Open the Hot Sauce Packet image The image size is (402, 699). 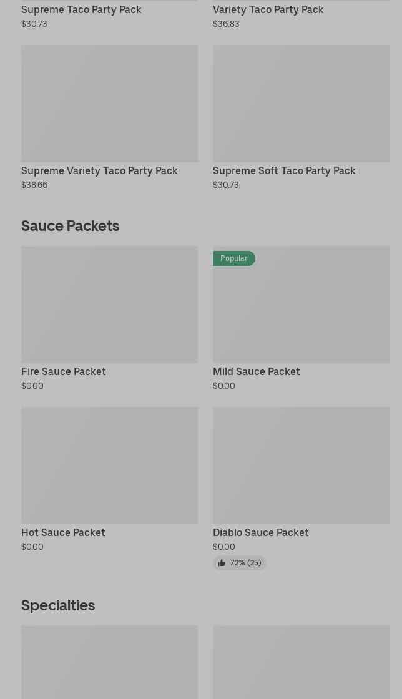pos(109,466)
